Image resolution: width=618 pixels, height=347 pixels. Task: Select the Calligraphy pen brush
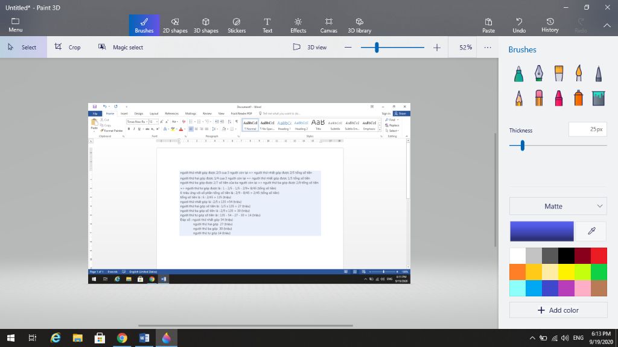coord(539,73)
